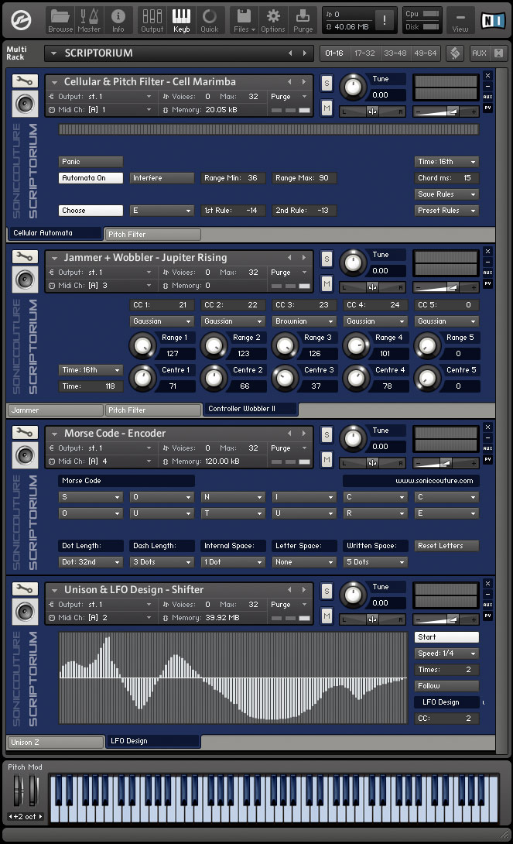Click the Cell Marimba instrument icon
513x844 pixels.
point(25,104)
